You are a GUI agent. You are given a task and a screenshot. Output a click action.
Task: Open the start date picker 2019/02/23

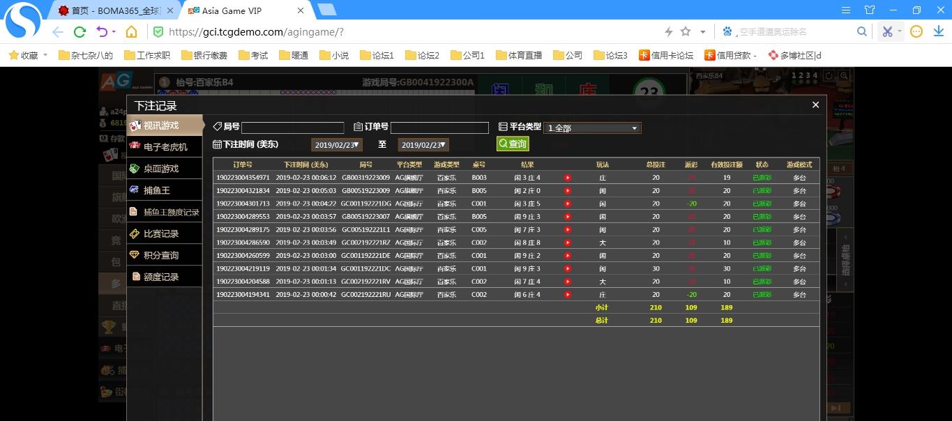point(337,144)
